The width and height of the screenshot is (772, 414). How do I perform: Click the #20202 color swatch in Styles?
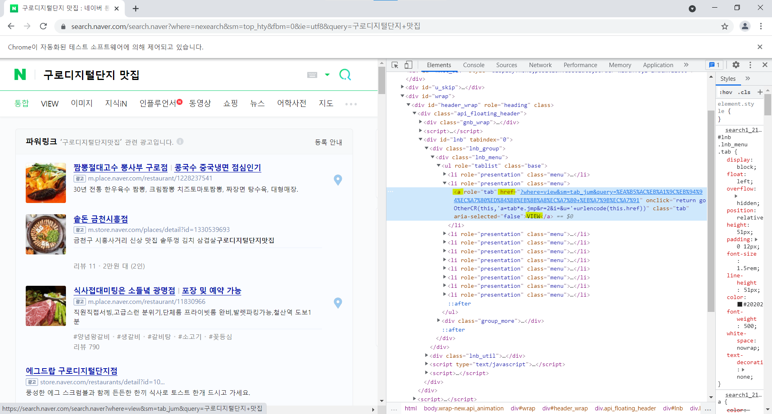click(740, 304)
